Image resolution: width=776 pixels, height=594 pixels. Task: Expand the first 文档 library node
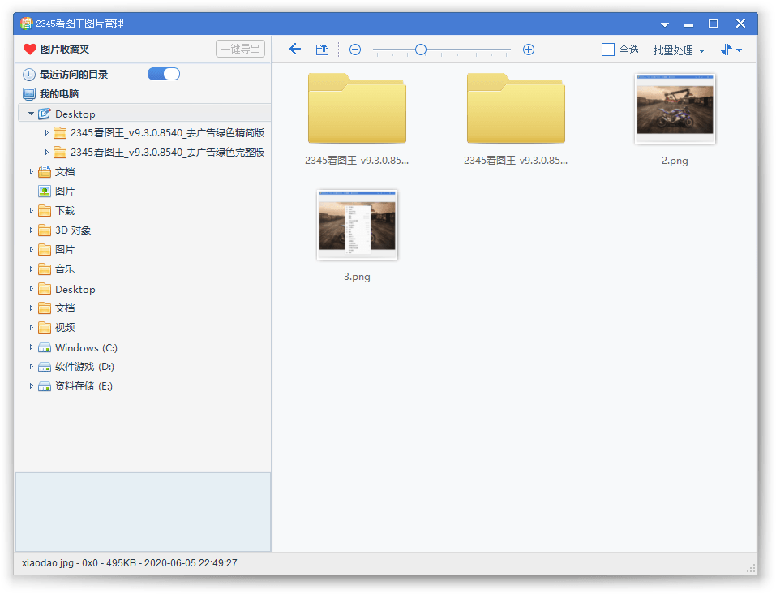[31, 171]
